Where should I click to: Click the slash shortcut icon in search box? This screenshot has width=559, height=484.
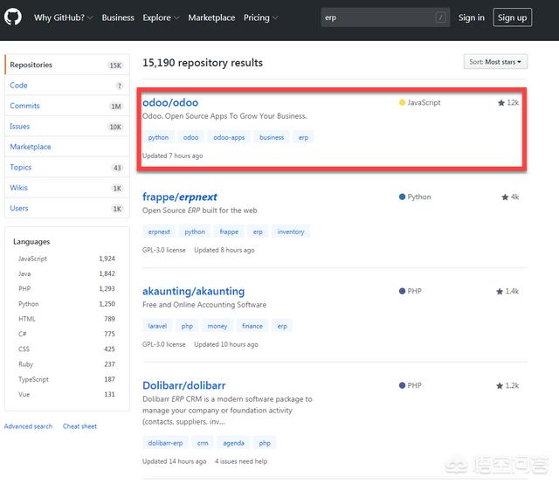tap(440, 17)
